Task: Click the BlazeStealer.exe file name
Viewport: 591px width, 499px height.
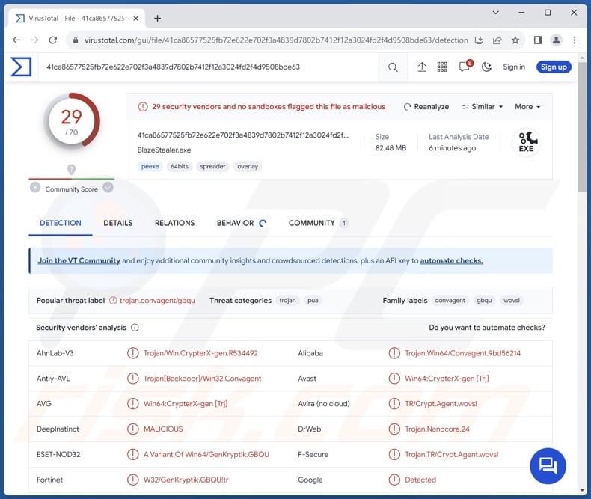Action: 164,150
